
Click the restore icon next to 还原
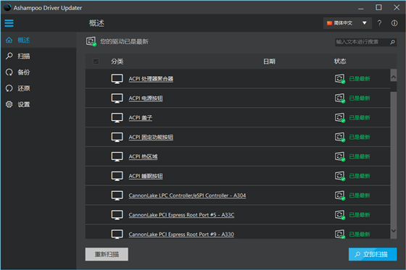pos(9,88)
